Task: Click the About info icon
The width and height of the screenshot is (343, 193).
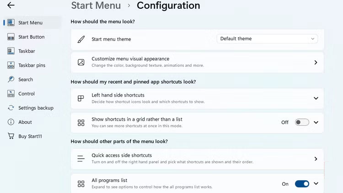Action: [x=11, y=122]
